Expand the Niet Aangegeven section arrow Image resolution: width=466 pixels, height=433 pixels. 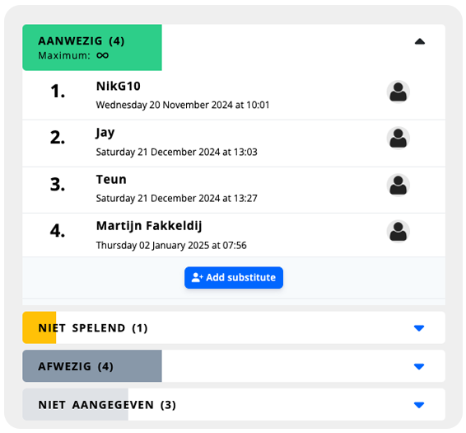pyautogui.click(x=419, y=405)
